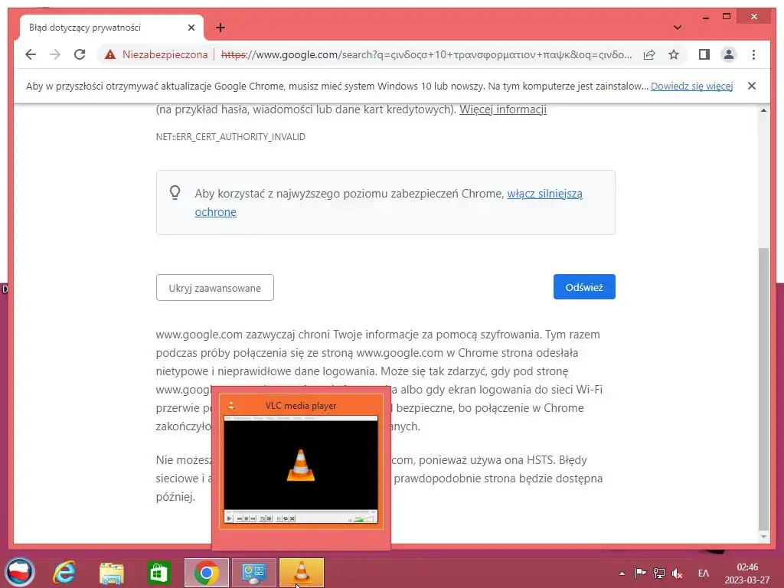This screenshot has height=588, width=784.
Task: Bookmark this page with the star icon
Action: [674, 54]
